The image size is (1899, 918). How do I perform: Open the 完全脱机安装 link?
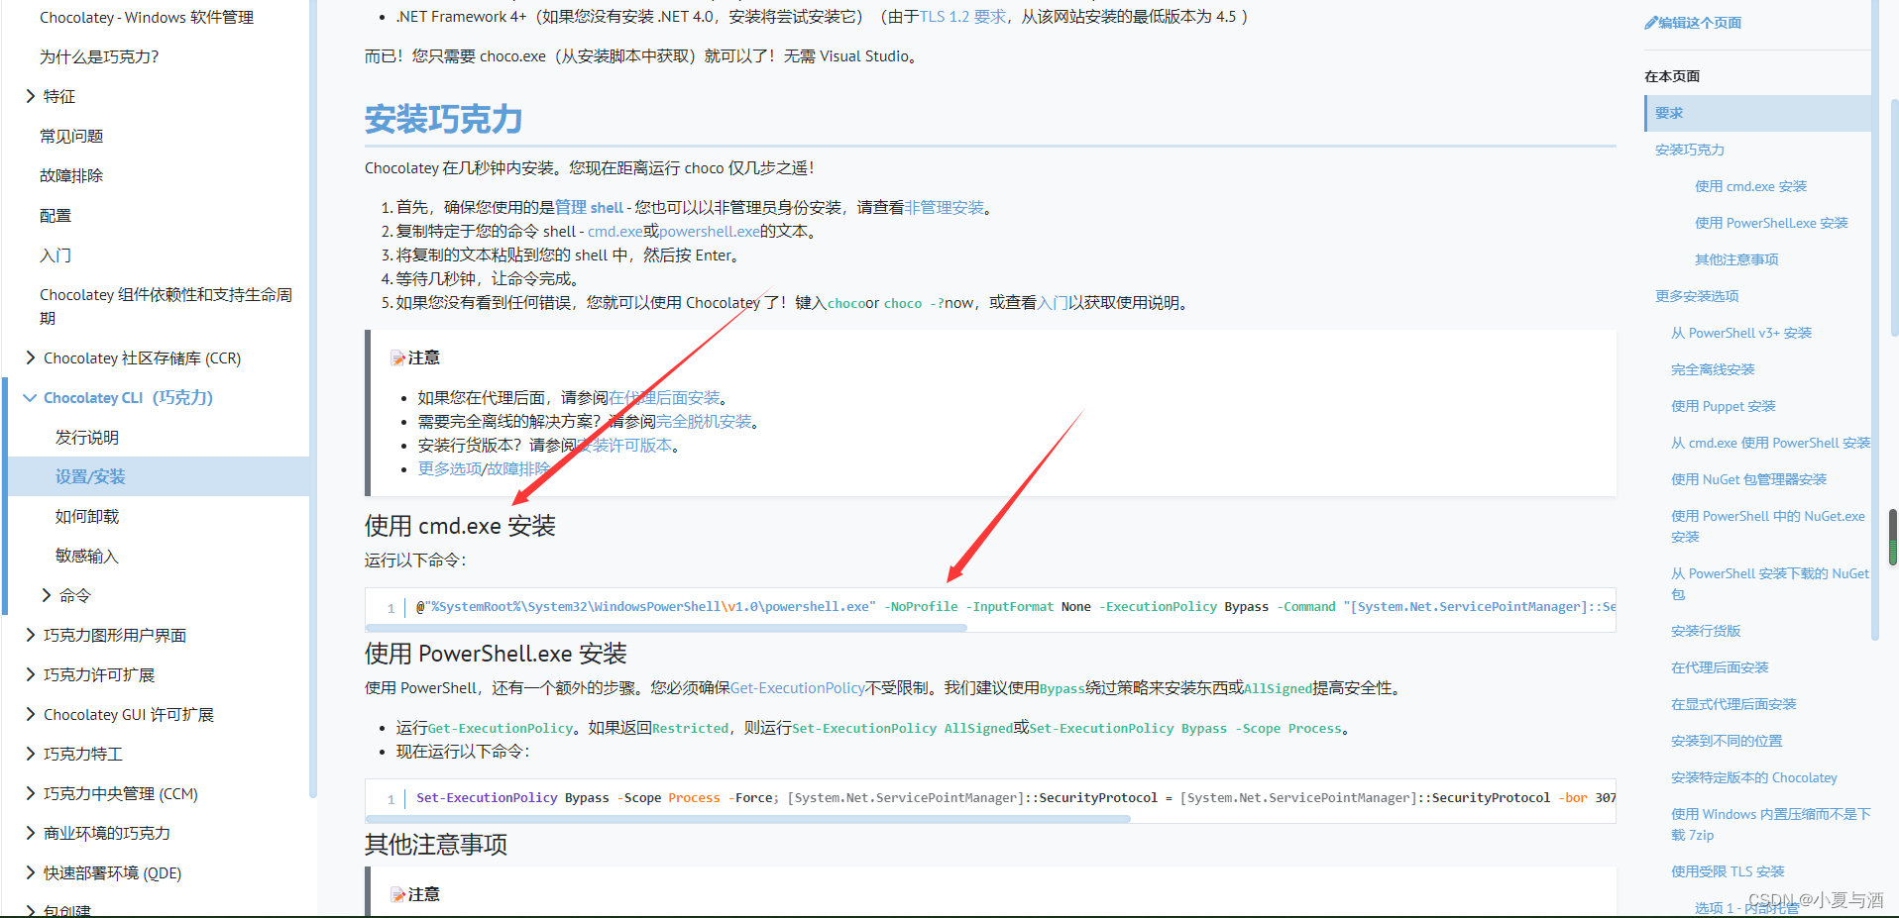click(x=704, y=421)
